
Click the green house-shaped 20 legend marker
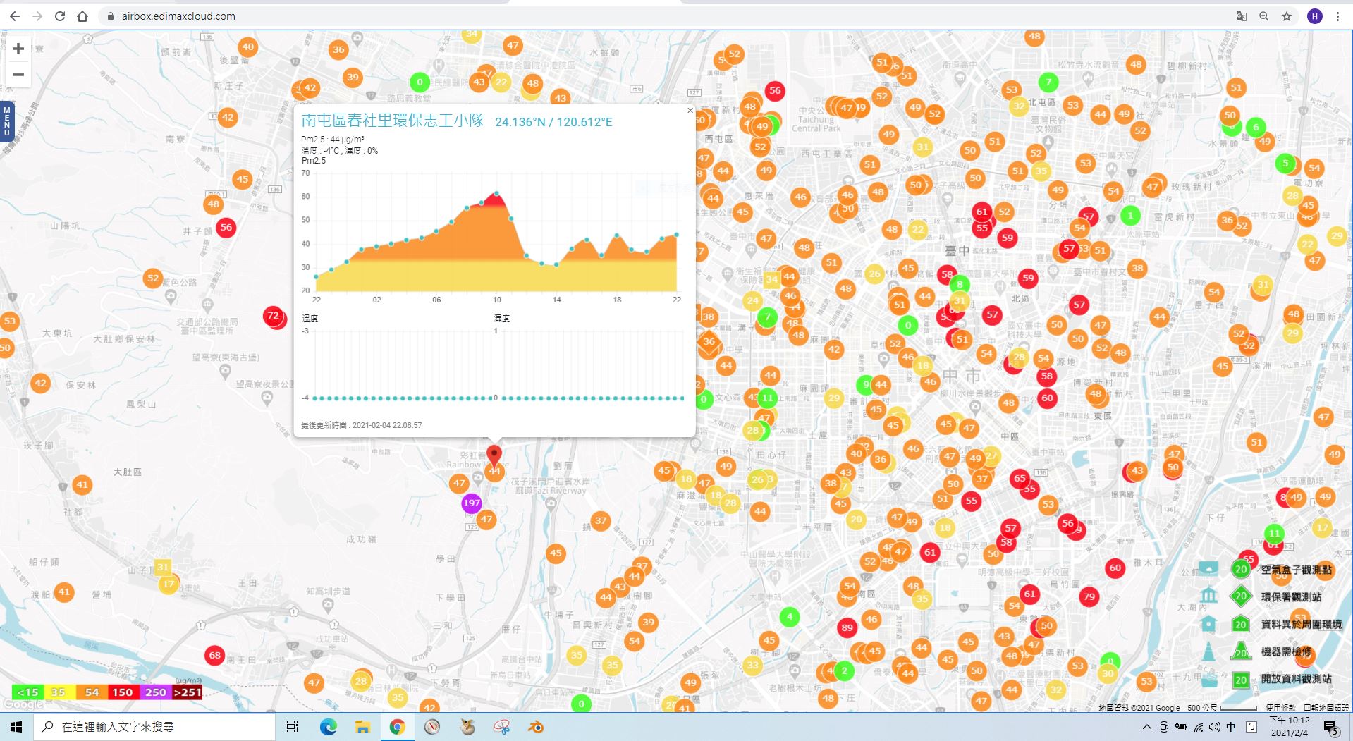tap(1241, 624)
